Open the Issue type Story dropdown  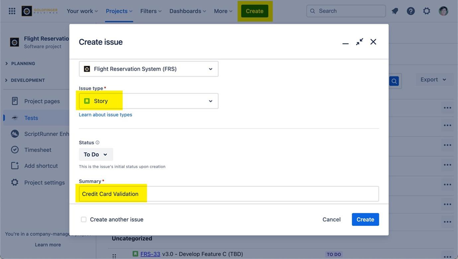(x=149, y=101)
